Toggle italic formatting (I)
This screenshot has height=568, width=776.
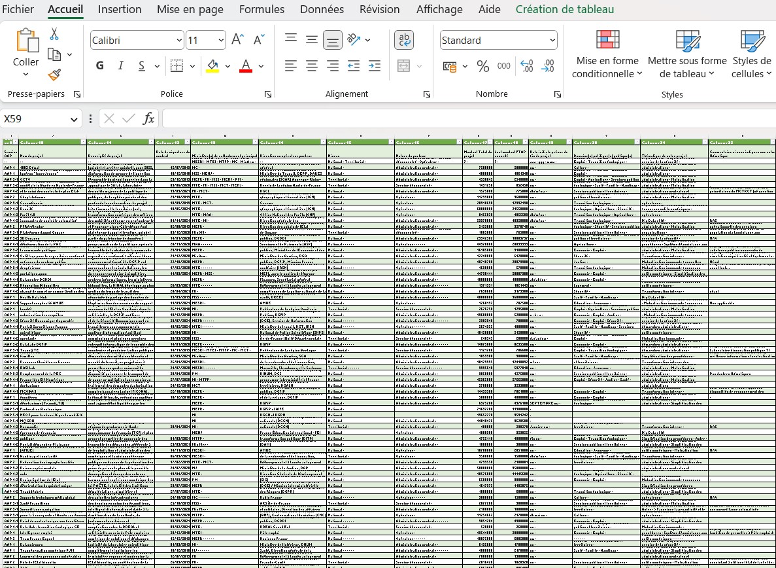[120, 66]
